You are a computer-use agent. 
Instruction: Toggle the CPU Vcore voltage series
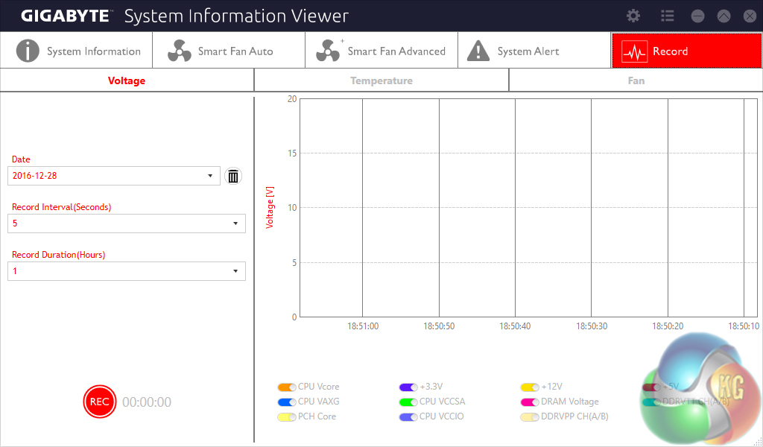[287, 387]
